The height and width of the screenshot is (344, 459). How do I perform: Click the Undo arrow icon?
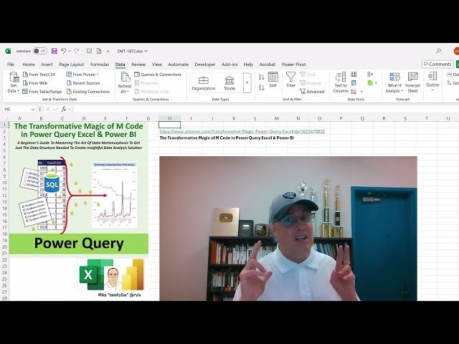click(64, 51)
